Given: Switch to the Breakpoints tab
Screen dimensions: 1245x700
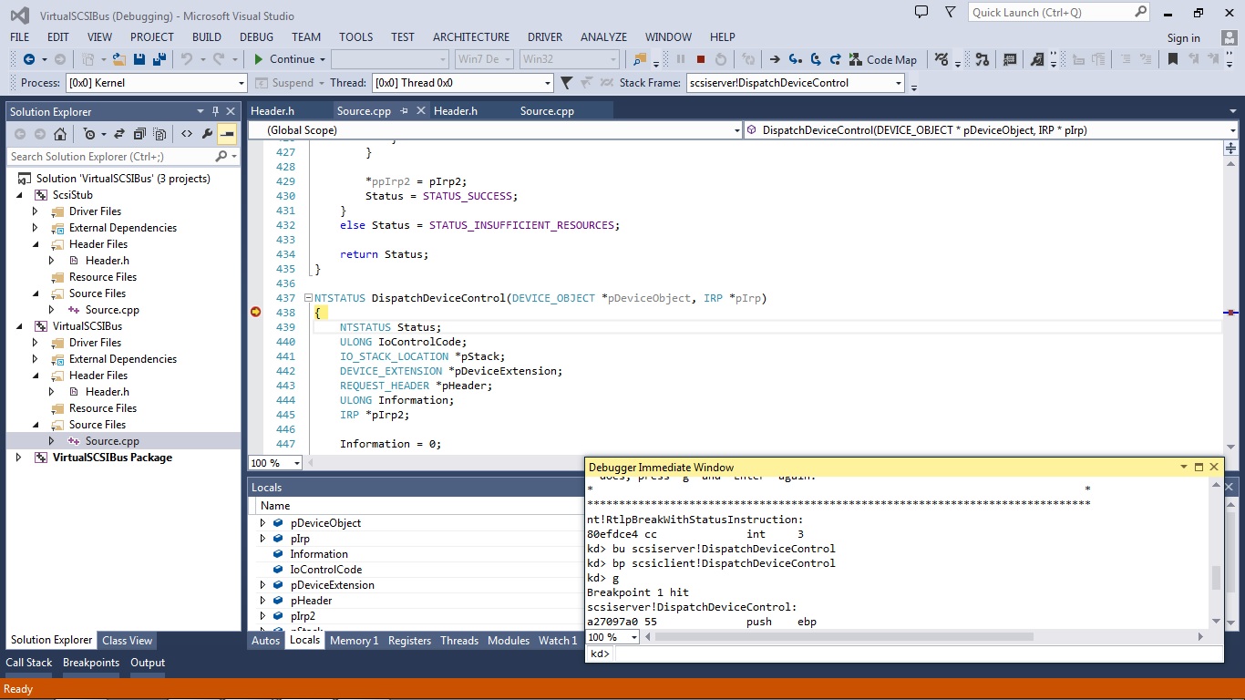Looking at the screenshot, I should click(91, 663).
